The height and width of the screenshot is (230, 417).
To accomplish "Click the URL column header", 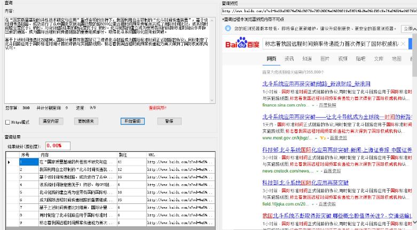I will coord(180,154).
